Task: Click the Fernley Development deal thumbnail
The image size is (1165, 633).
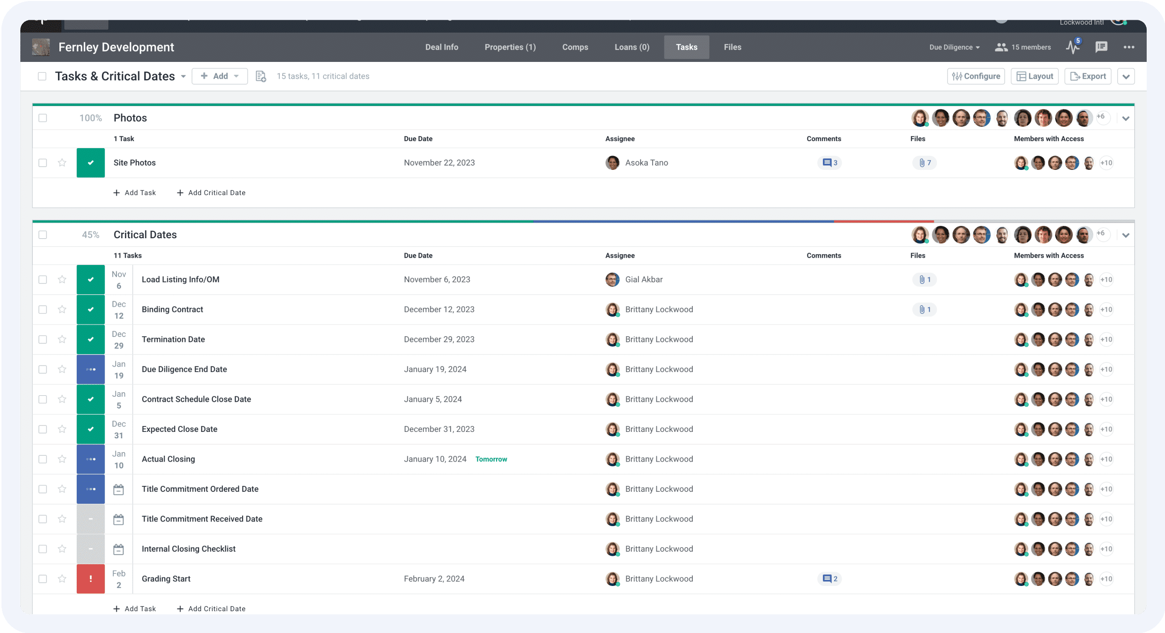Action: tap(41, 47)
